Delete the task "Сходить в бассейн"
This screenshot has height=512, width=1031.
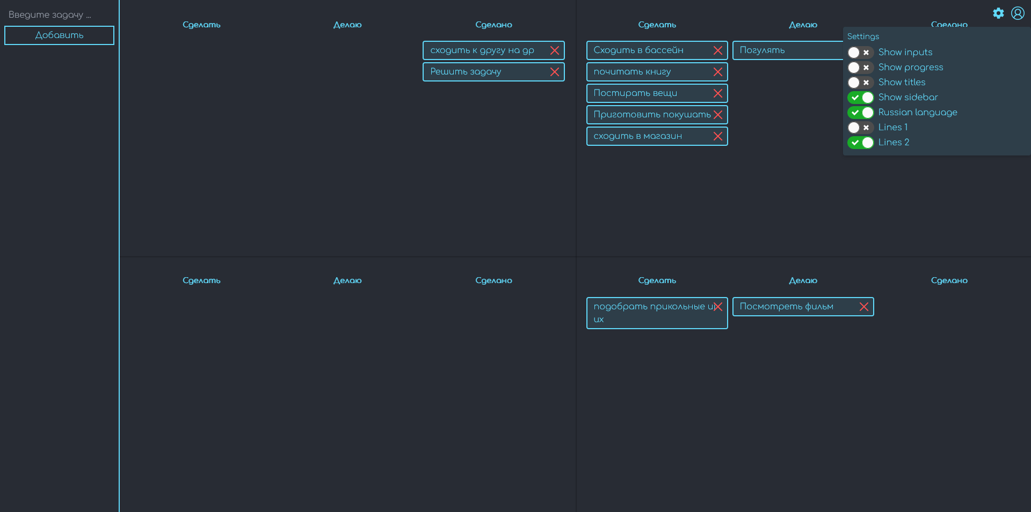pyautogui.click(x=718, y=50)
